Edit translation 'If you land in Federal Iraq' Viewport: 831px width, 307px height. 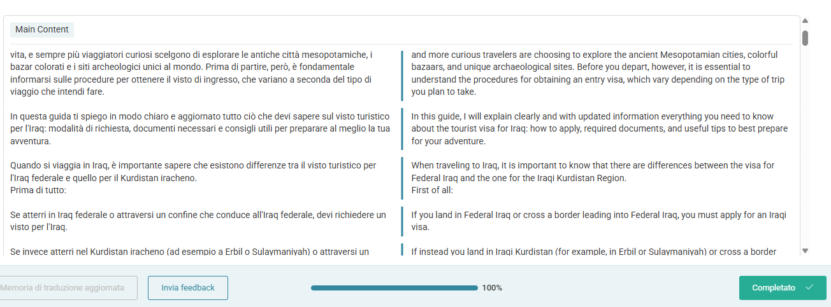600,221
